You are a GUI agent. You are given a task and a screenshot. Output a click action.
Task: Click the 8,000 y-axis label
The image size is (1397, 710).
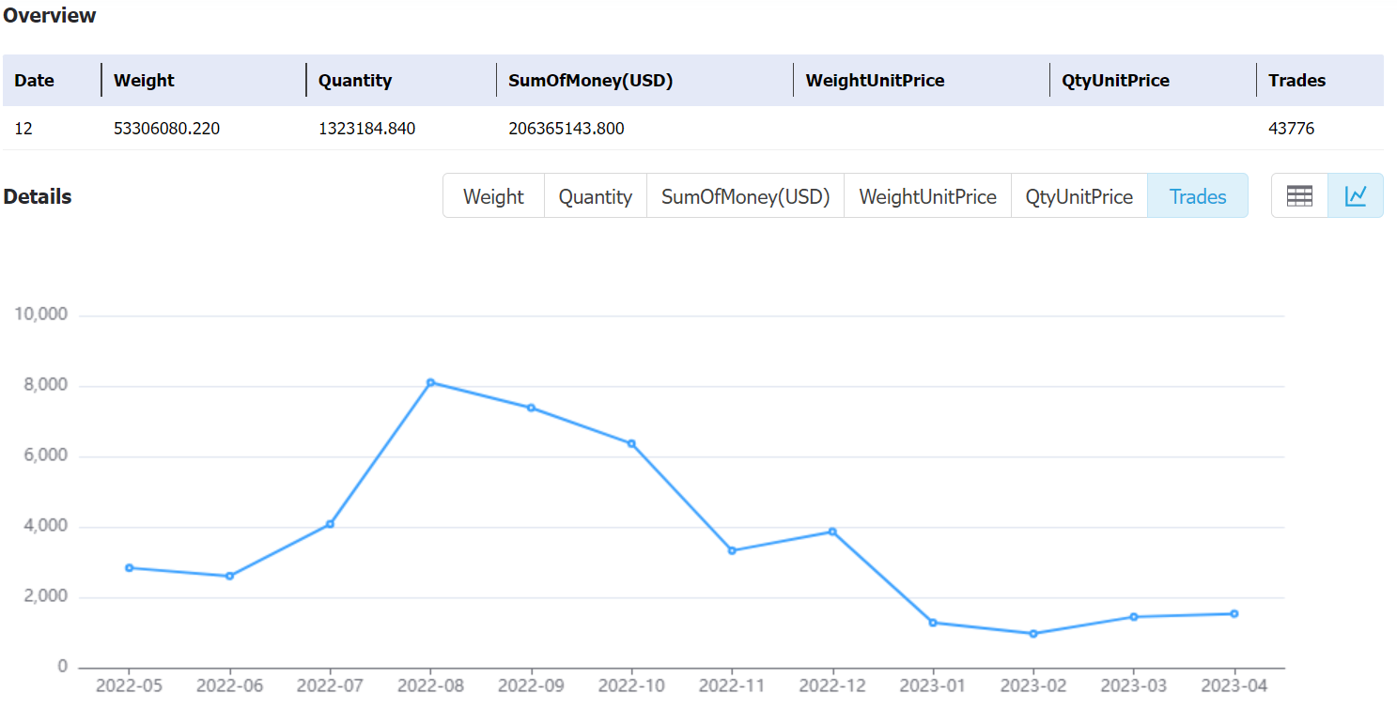coord(45,385)
